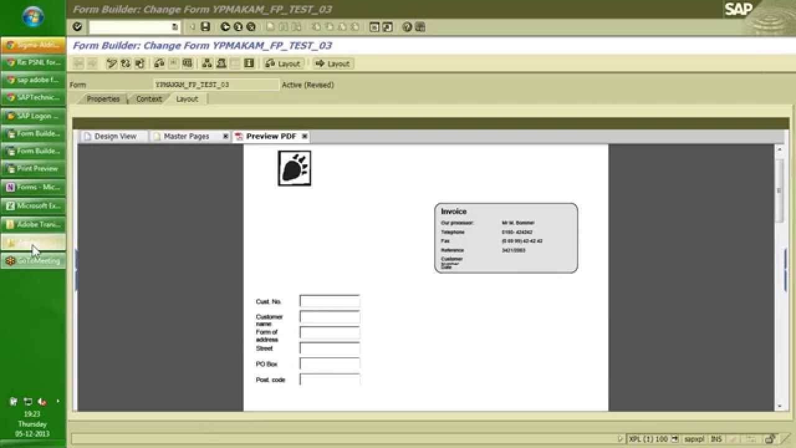
Task: Click the Check form icon
Action: pos(159,63)
